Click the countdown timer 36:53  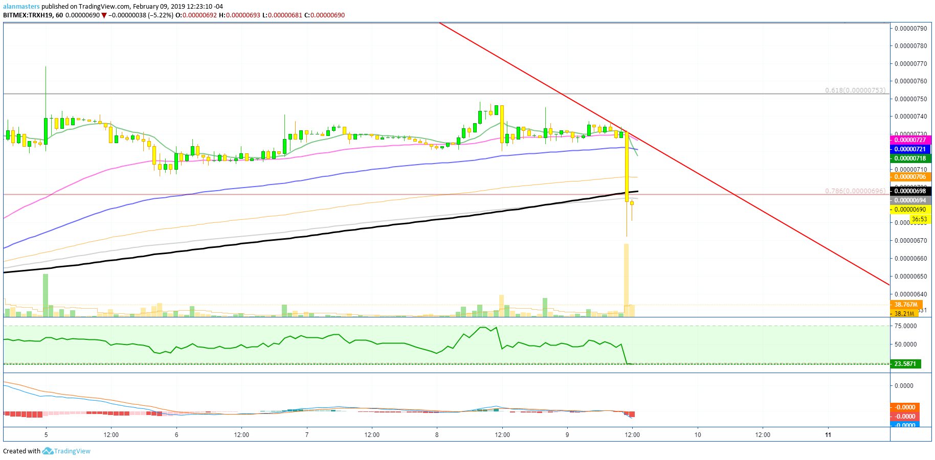[919, 219]
